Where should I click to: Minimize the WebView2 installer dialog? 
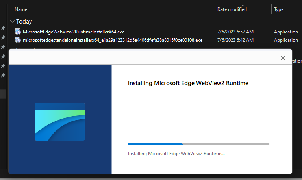[267, 58]
